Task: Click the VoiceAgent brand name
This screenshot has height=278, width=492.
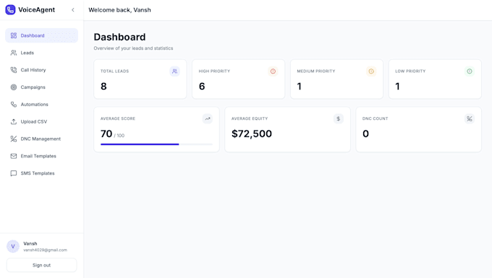Action: tap(36, 9)
